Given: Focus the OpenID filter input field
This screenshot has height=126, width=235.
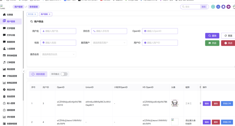Looking at the screenshot, I should (x=160, y=31).
